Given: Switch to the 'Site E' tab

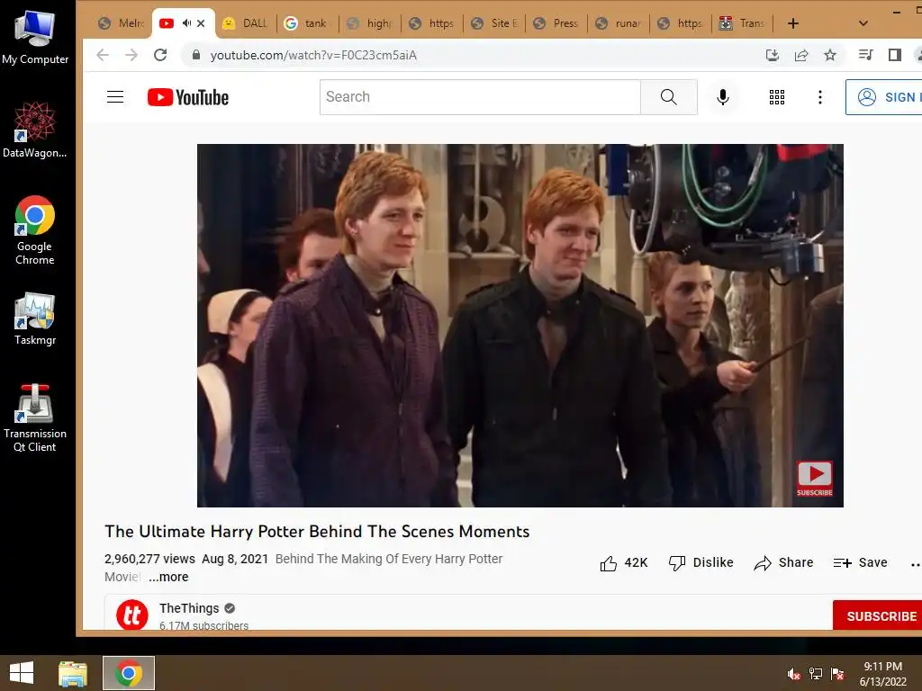Looking at the screenshot, I should click(x=494, y=23).
